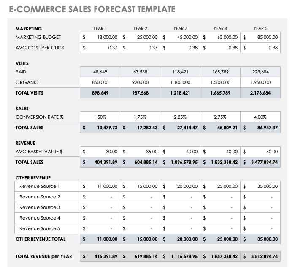Select Year 3 avg cost per click cell

point(180,48)
